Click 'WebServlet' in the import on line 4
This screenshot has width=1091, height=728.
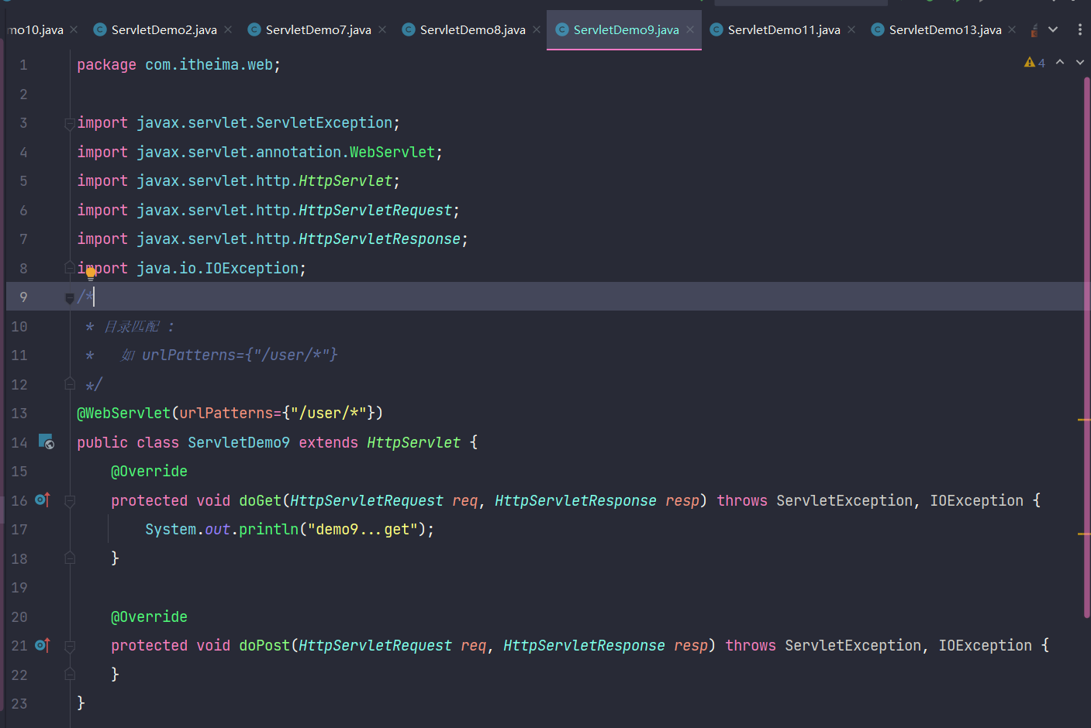tap(392, 153)
